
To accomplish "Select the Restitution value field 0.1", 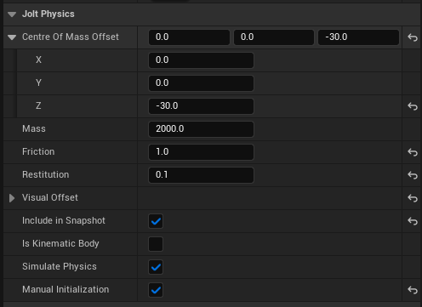I will coord(201,175).
